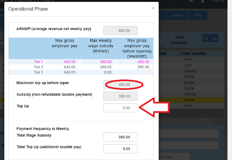This screenshot has width=232, height=160.
Task: Click the Top Up input field
Action: pyautogui.click(x=121, y=108)
